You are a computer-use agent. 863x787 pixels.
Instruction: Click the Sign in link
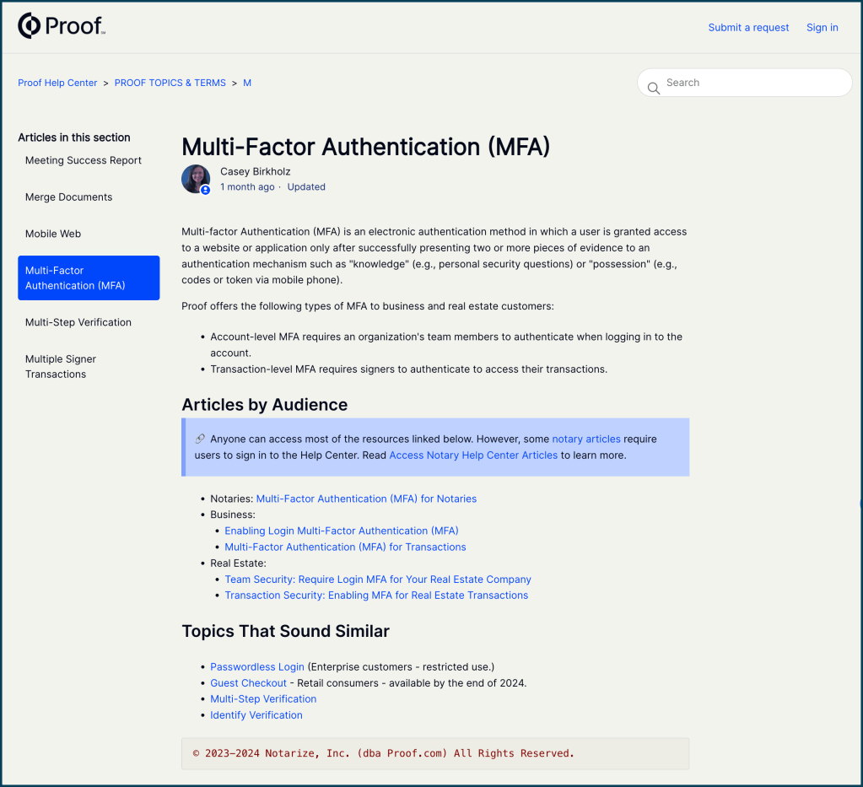pos(822,28)
